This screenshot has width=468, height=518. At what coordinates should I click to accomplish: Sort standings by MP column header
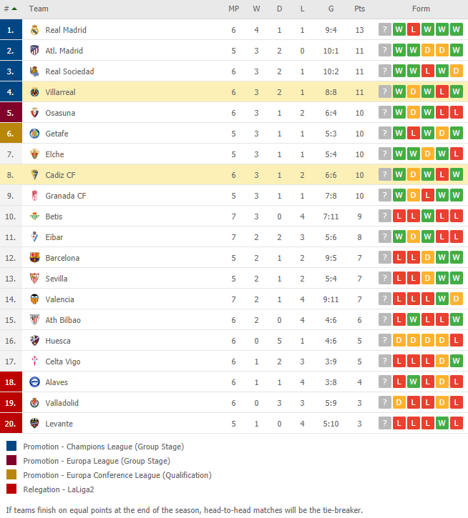point(234,9)
